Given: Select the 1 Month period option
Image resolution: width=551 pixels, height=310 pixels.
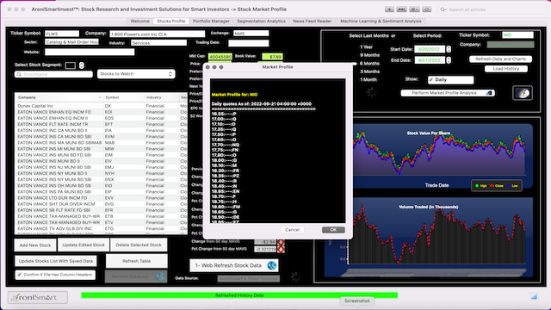Looking at the screenshot, I should (368, 80).
